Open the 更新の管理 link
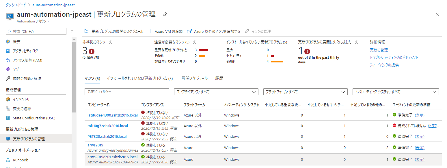 [x=379, y=50]
